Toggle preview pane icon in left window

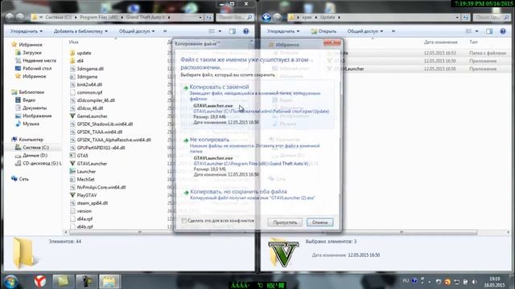coord(233,31)
